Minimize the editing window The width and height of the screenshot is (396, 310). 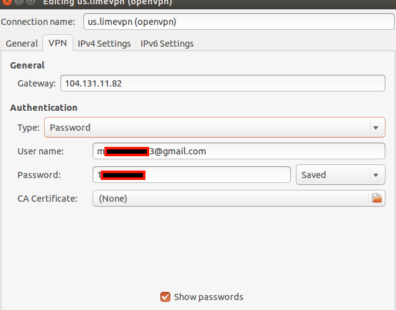point(19,2)
